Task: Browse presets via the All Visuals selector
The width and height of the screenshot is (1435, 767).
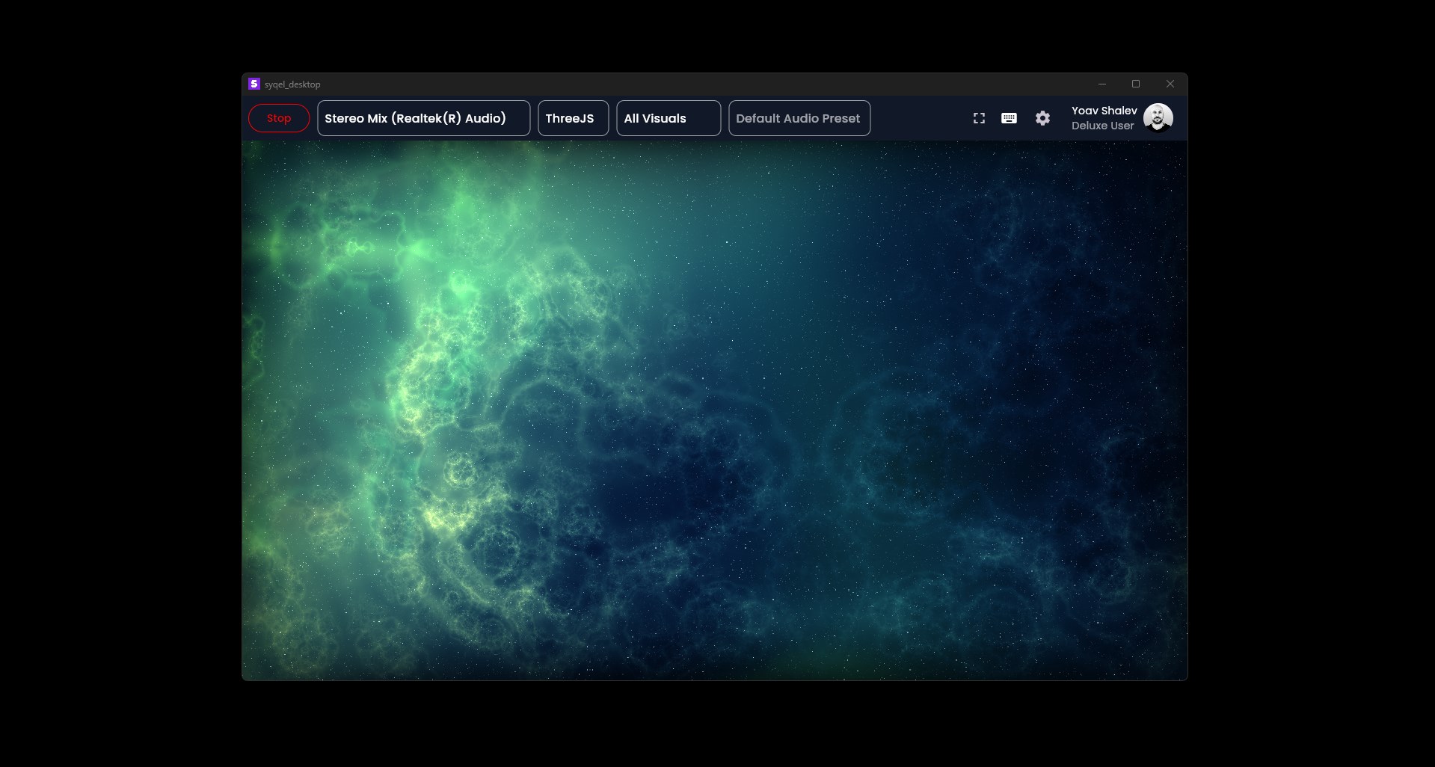Action: (667, 117)
